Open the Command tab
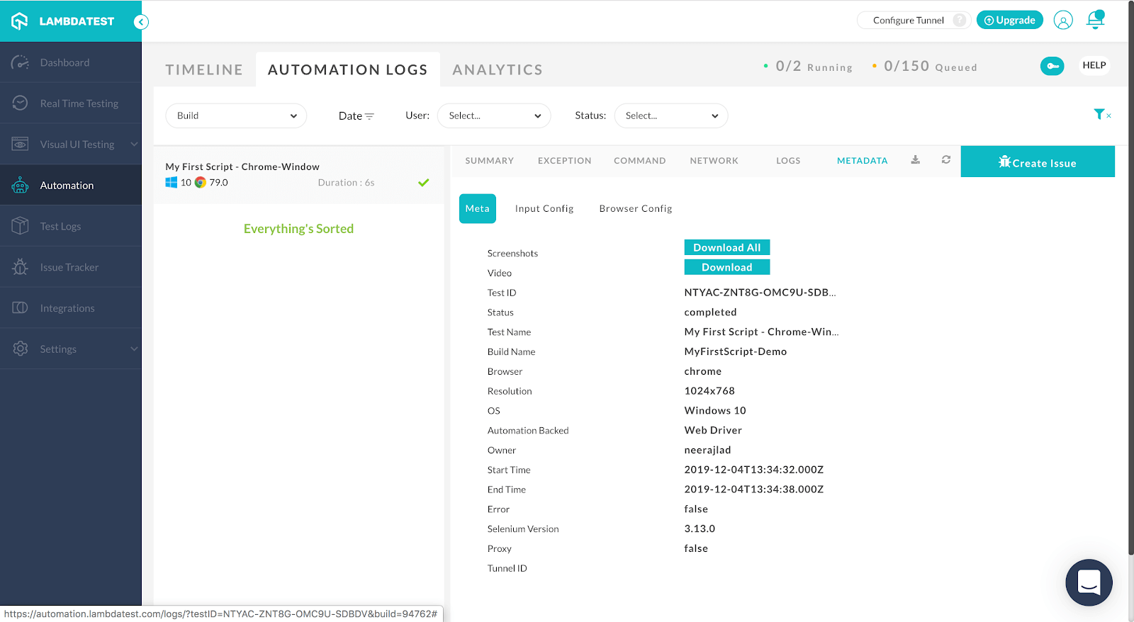Image resolution: width=1134 pixels, height=622 pixels. [x=640, y=161]
